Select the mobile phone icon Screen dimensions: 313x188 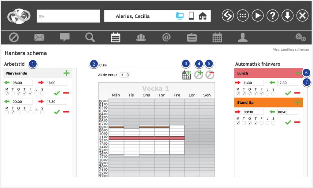(191, 16)
